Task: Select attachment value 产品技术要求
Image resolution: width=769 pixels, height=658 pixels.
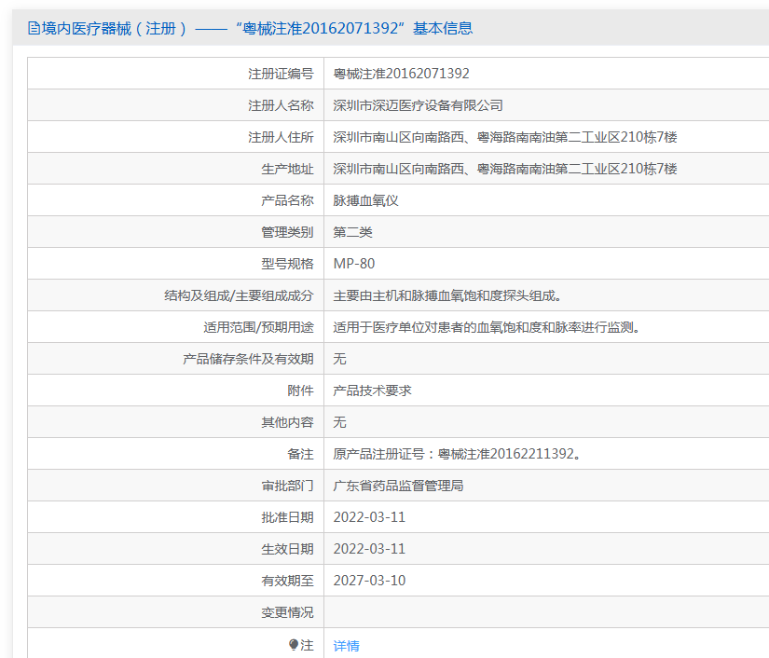Action: coord(372,391)
